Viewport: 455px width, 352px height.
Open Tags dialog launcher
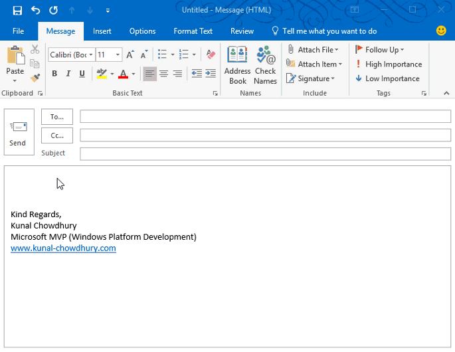coord(424,93)
